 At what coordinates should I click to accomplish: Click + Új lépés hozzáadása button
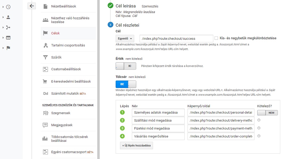click(136, 145)
